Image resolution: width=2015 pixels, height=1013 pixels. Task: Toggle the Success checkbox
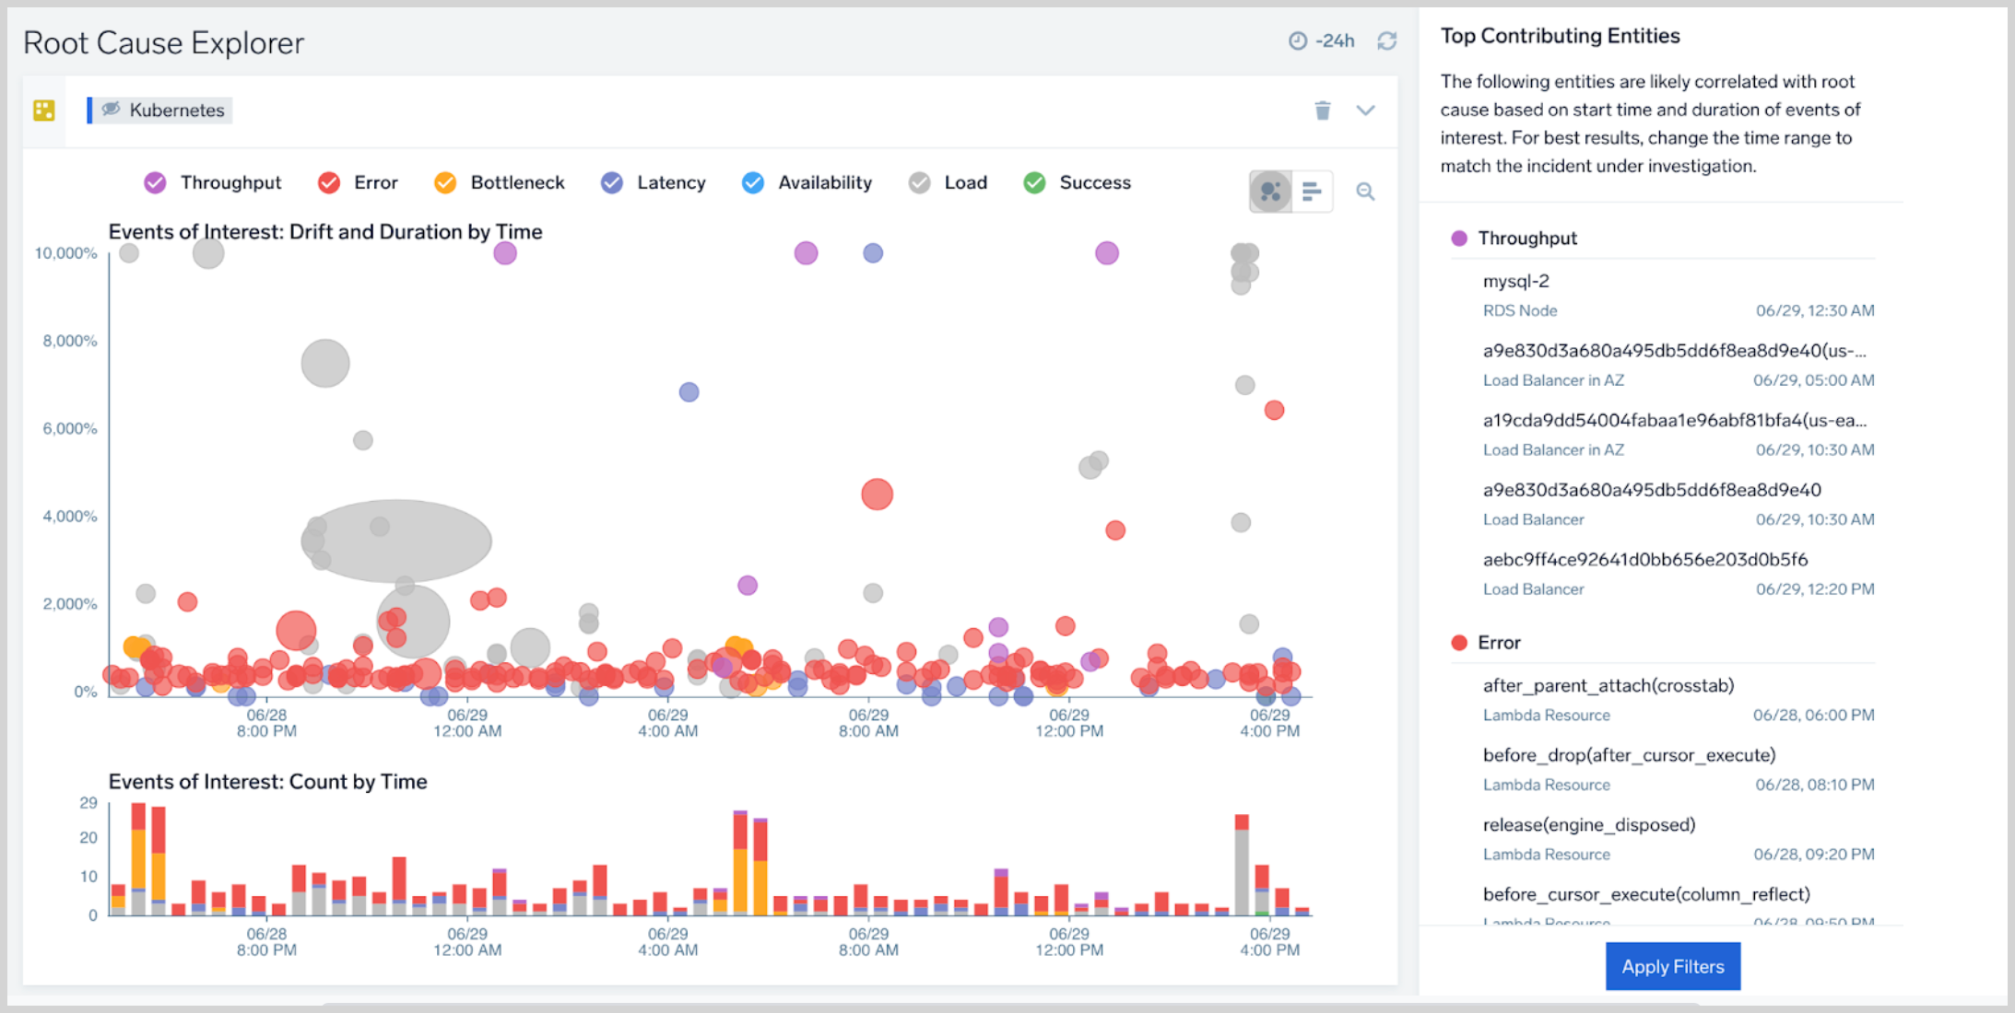1034,182
